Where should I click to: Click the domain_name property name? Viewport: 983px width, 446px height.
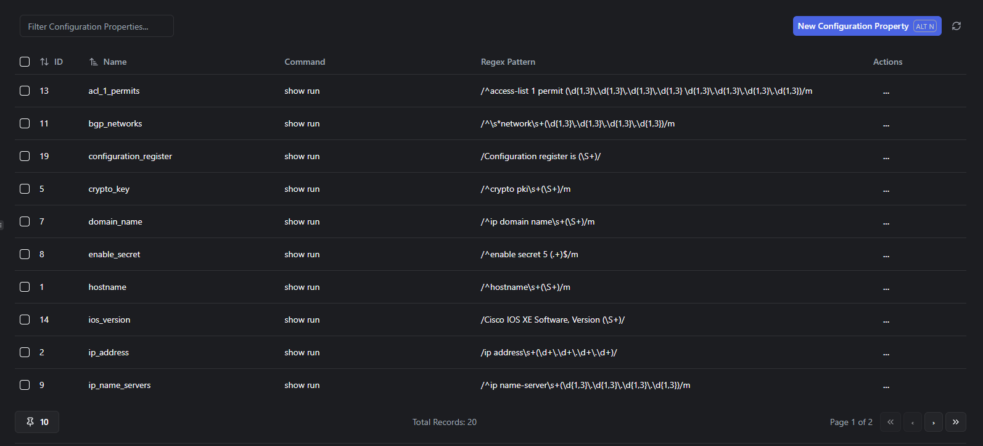click(x=115, y=221)
